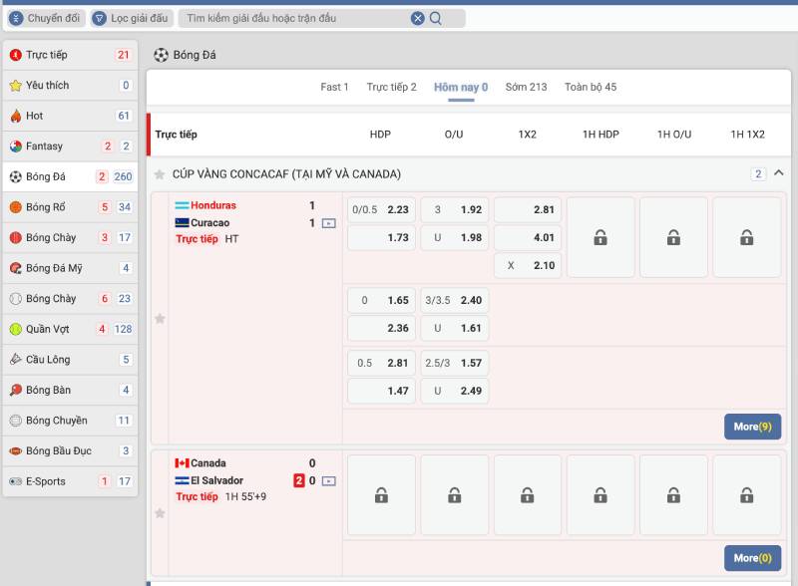Star the Honduras vs Curacao match
This screenshot has height=586, width=798.
[160, 319]
